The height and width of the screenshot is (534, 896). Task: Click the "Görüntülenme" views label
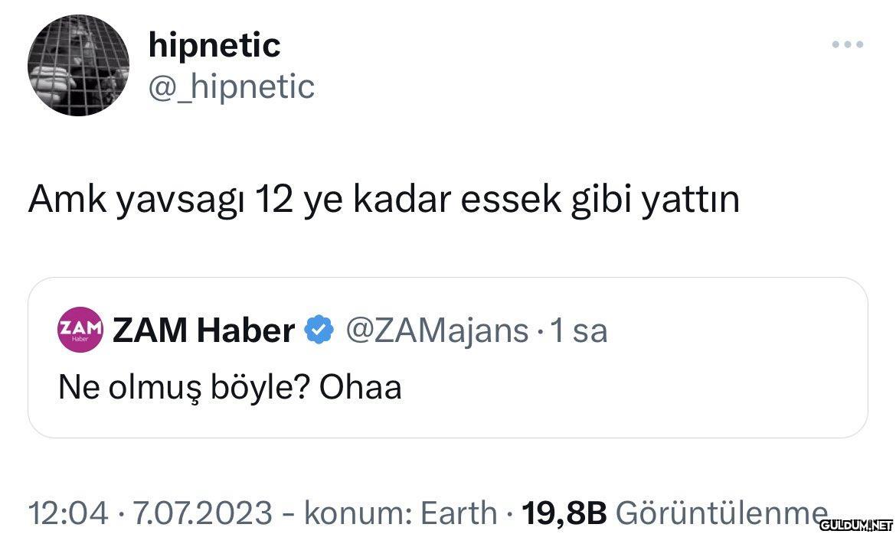tap(720, 512)
